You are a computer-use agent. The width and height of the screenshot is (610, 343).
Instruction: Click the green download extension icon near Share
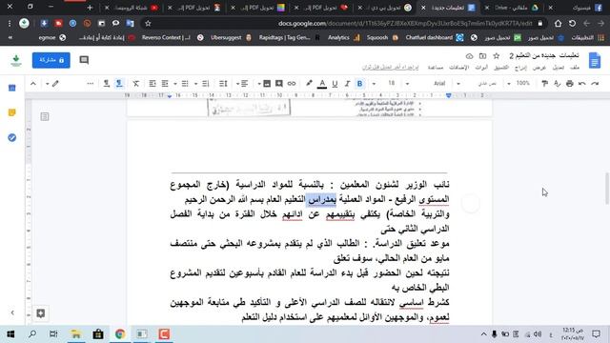coord(16,60)
